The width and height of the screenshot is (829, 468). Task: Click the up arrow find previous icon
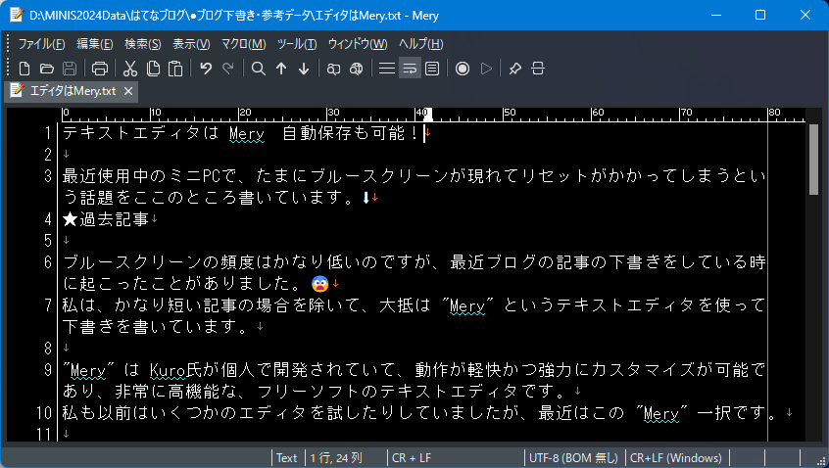click(281, 69)
